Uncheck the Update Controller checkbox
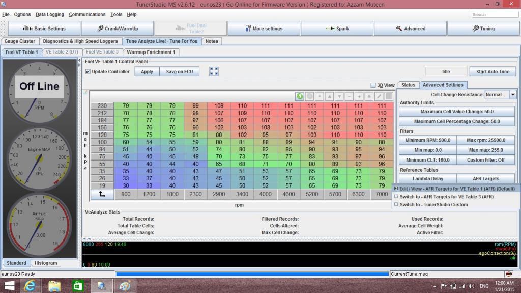521x293 pixels. pyautogui.click(x=88, y=72)
